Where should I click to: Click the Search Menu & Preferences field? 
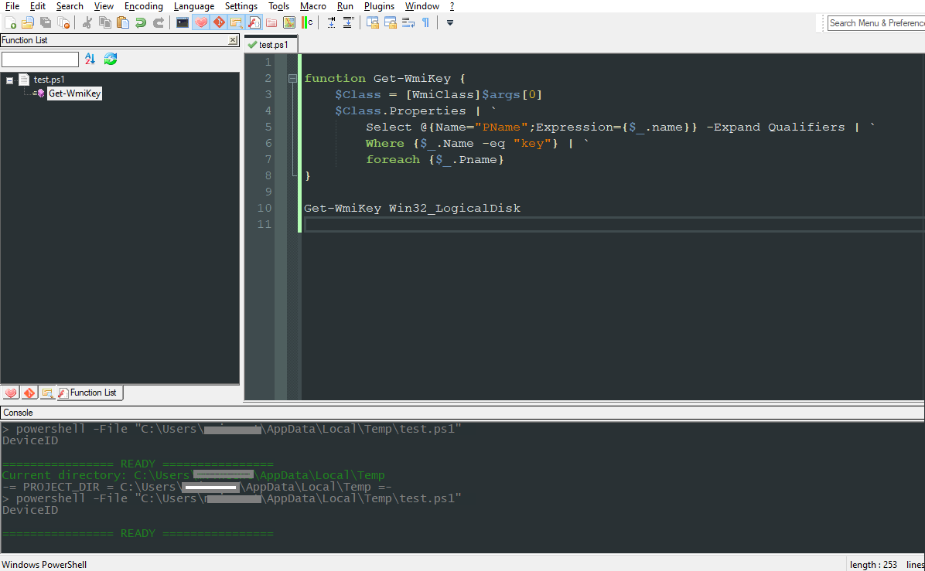click(x=876, y=23)
